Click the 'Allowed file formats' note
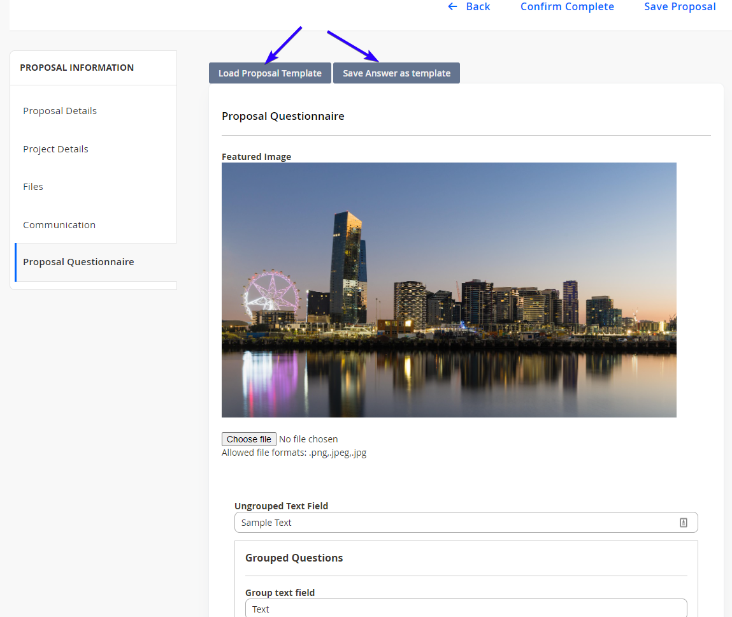The height and width of the screenshot is (617, 732). (294, 453)
